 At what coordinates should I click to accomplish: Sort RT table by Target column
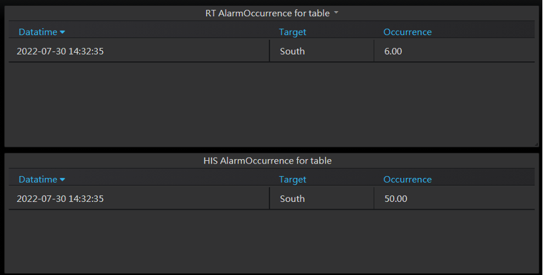tap(292, 32)
